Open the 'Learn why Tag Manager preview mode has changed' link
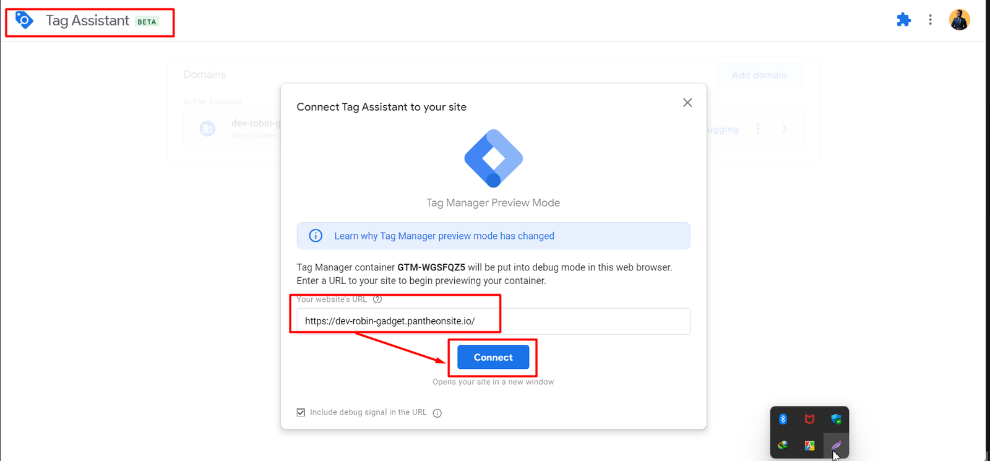This screenshot has height=461, width=990. [x=444, y=236]
